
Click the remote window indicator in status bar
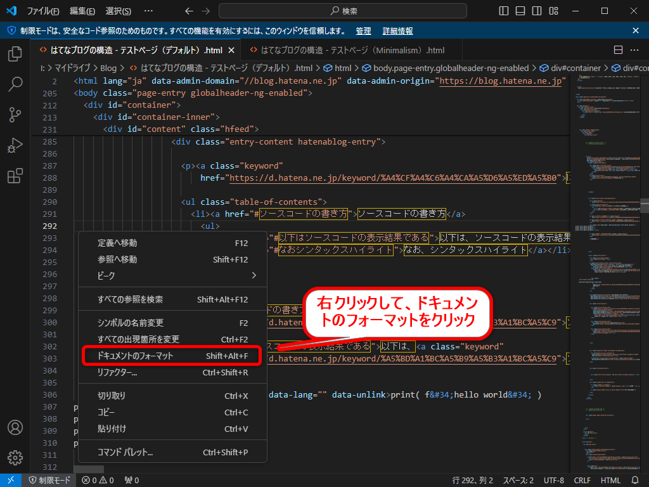click(11, 480)
